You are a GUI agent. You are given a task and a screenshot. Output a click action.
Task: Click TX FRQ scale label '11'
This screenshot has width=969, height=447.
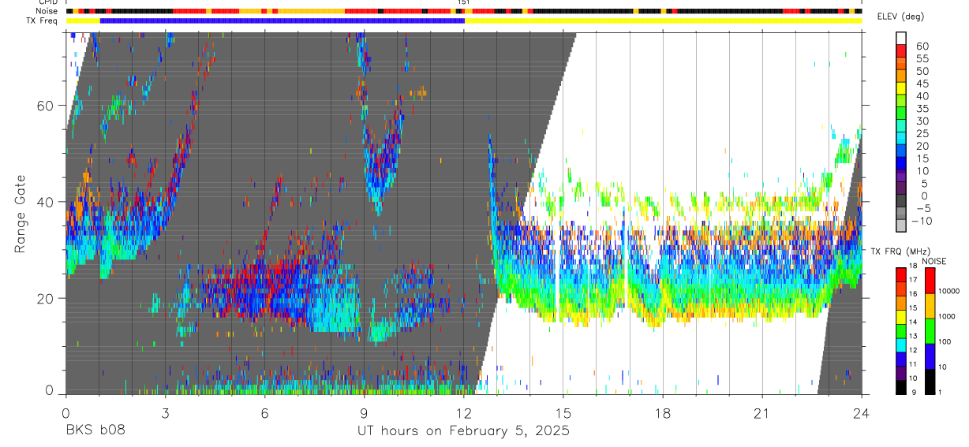tap(913, 365)
